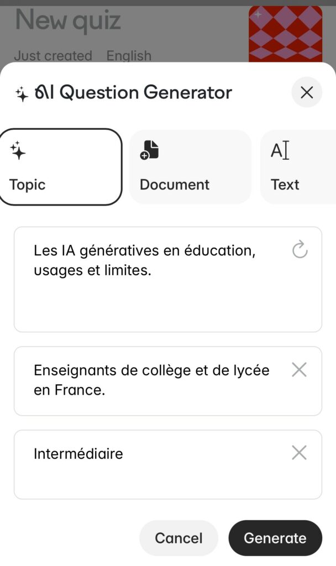The width and height of the screenshot is (336, 566).
Task: Switch to the Document tab
Action: (190, 167)
